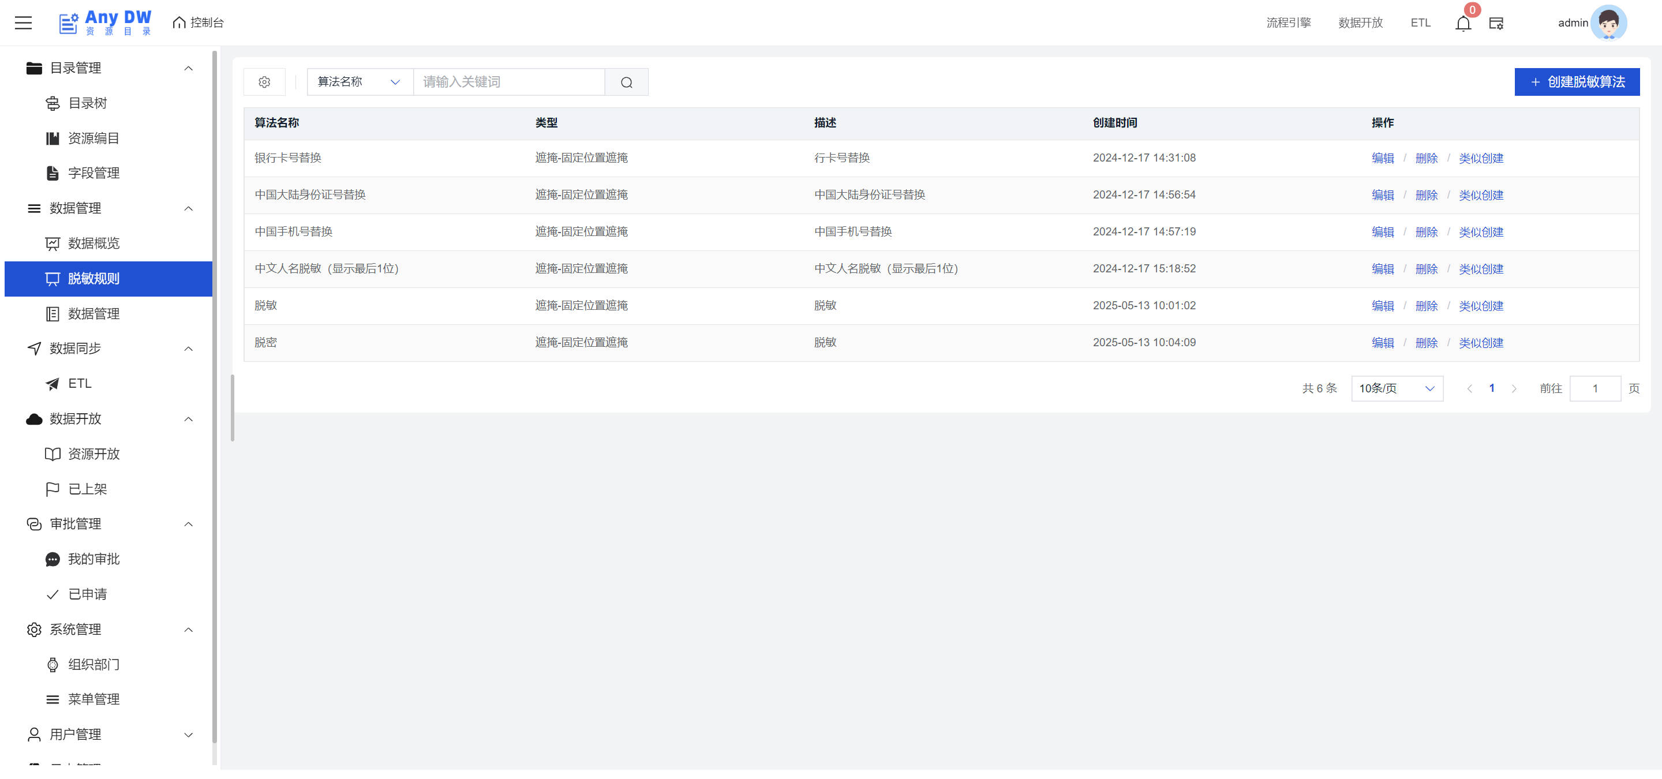Image resolution: width=1662 pixels, height=779 pixels.
Task: Open the 10条/页 page size dropdown
Action: point(1396,388)
